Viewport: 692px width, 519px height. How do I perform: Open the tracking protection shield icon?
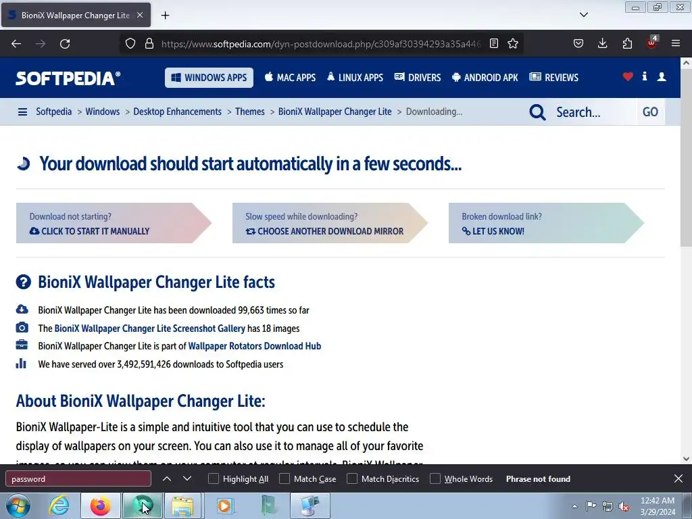pos(130,43)
